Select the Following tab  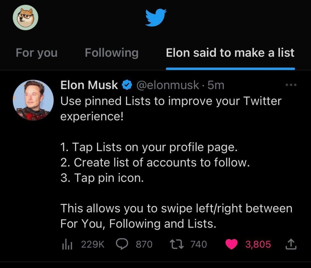click(111, 53)
